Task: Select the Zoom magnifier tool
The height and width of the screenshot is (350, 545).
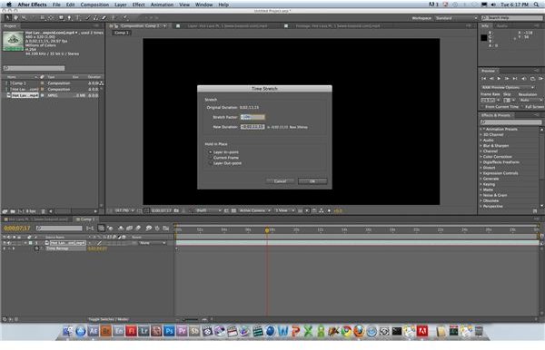Action: pyautogui.click(x=24, y=18)
